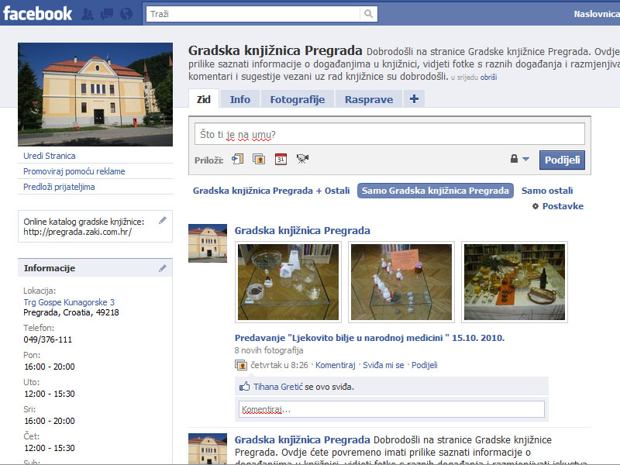620x465 pixels.
Task: Open Postavke settings link
Action: pos(563,206)
